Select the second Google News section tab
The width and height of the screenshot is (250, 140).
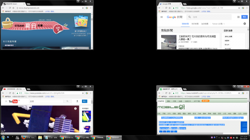195,24
